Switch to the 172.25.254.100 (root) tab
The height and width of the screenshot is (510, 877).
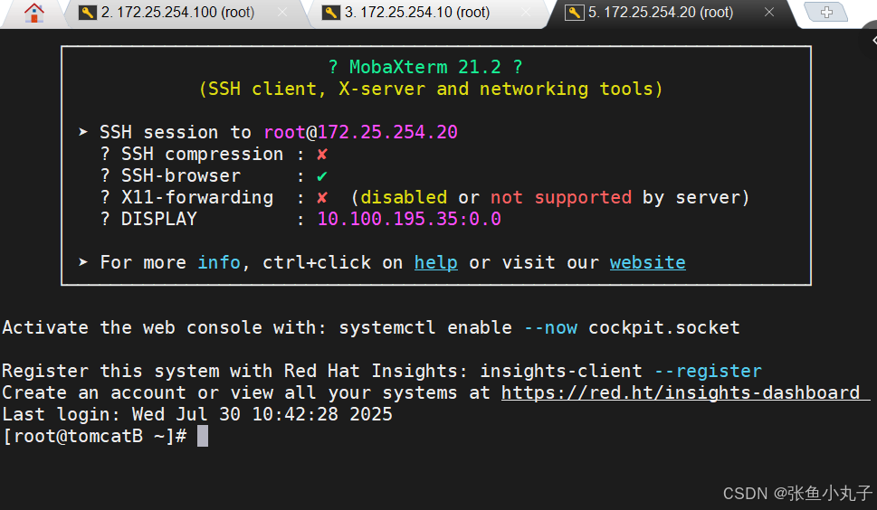(x=177, y=13)
